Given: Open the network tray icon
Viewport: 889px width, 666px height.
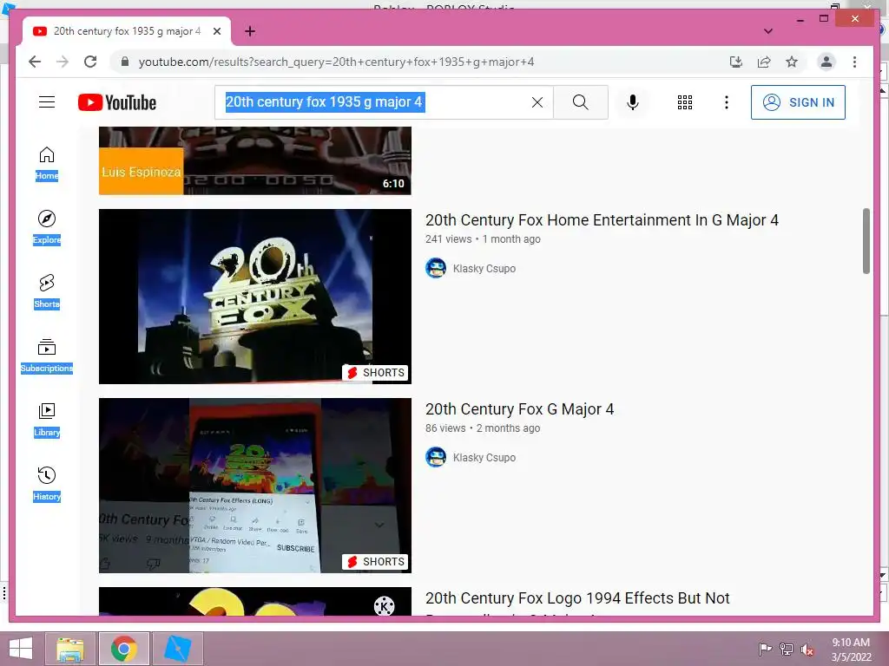Looking at the screenshot, I should point(787,650).
